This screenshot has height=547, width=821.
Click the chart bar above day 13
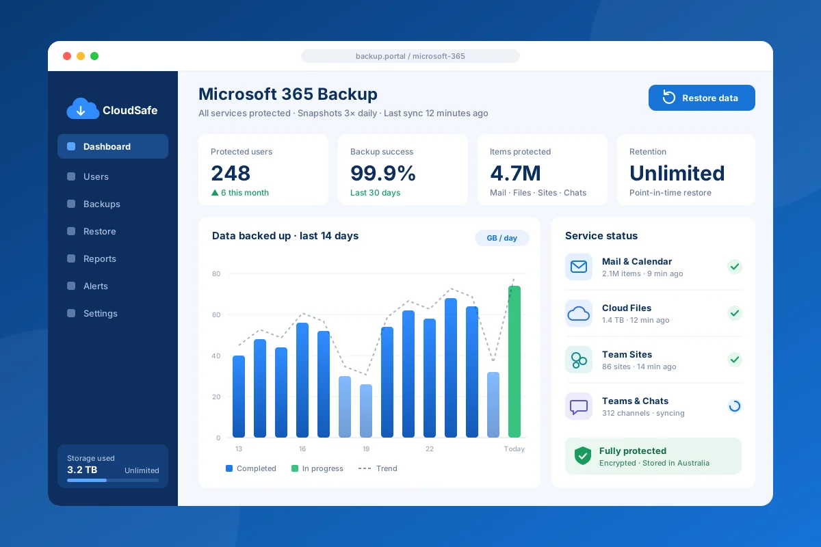click(239, 397)
